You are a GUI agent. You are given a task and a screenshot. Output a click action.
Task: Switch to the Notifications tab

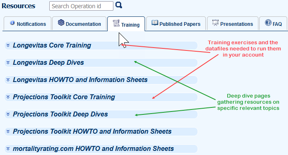(x=28, y=24)
